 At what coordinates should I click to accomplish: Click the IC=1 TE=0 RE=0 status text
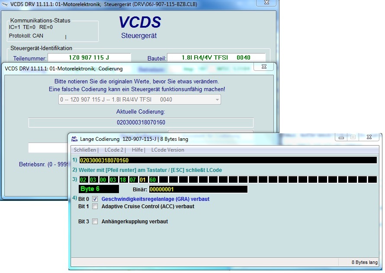point(31,27)
